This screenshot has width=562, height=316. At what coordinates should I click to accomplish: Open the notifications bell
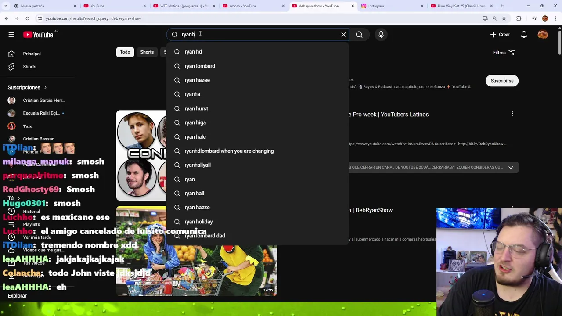pos(524,34)
